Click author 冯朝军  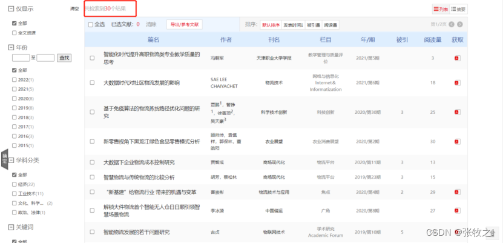coord(217,58)
